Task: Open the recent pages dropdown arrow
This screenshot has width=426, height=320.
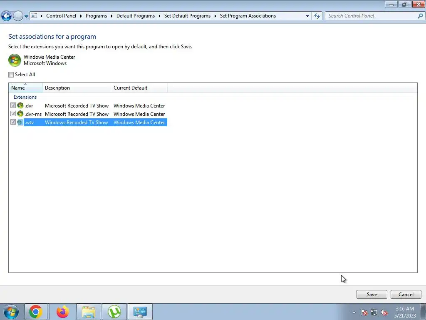Action: [26, 16]
